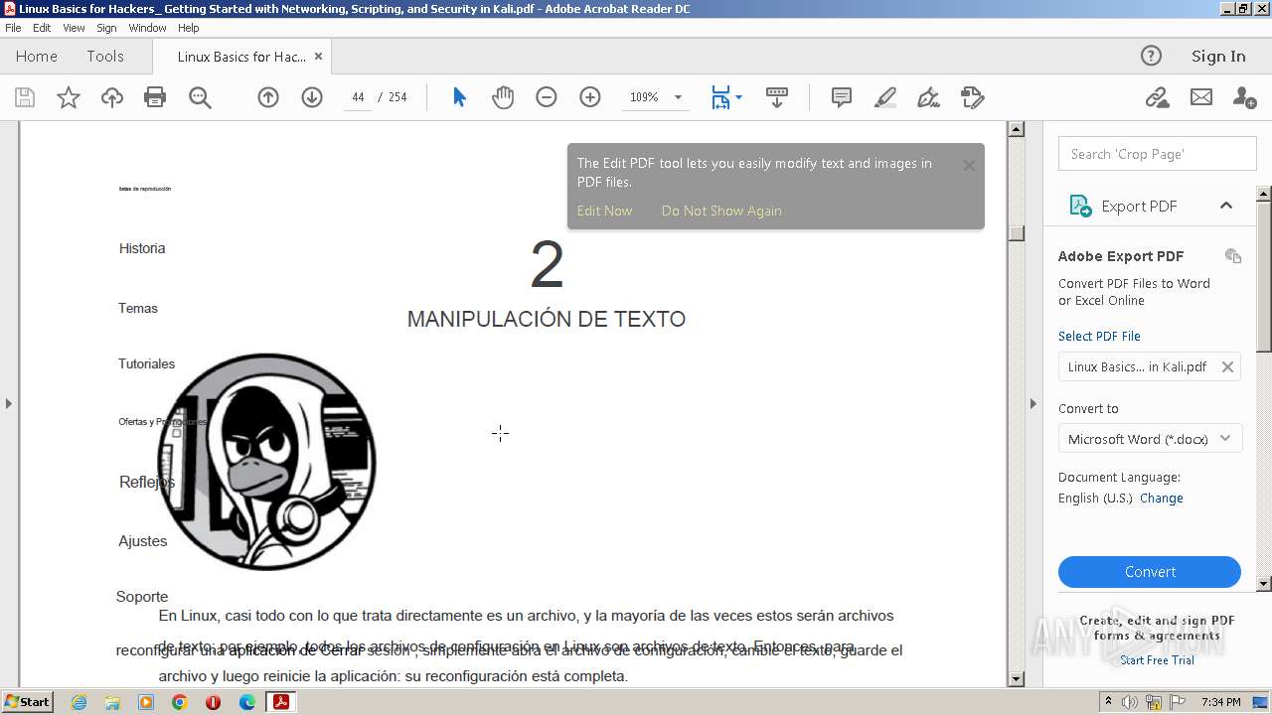Screen dimensions: 1272x715
Task: Open Internet Explorer from the taskbar
Action: click(x=79, y=702)
